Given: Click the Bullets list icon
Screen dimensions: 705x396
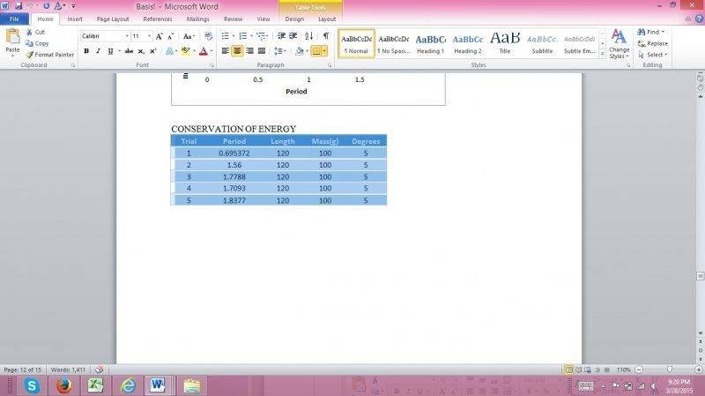Looking at the screenshot, I should 226,36.
